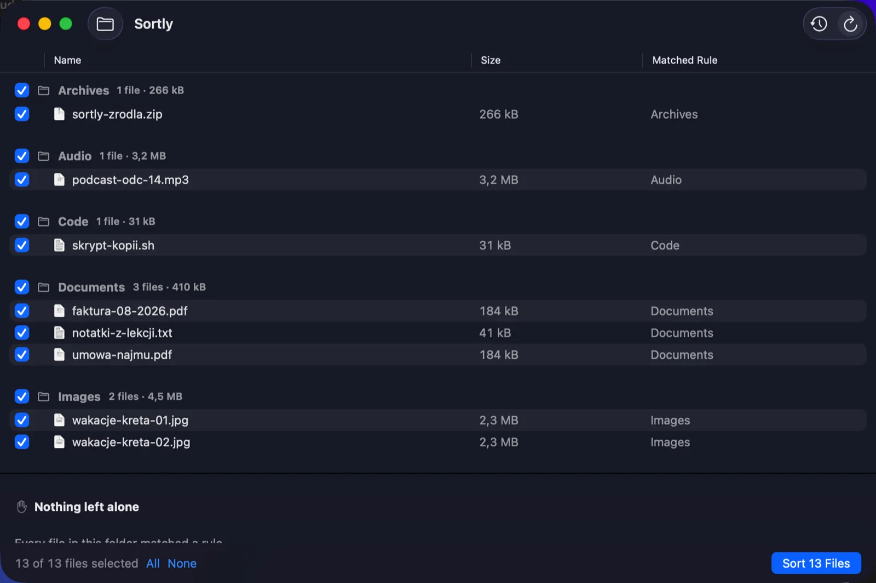Click the 13 of 13 files selected text

click(x=77, y=563)
